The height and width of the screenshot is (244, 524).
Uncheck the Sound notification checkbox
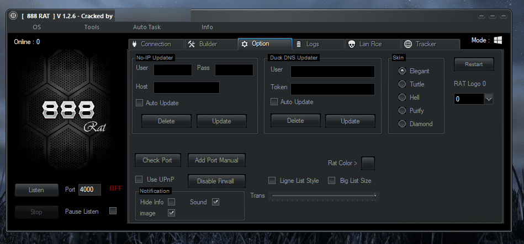(x=215, y=202)
